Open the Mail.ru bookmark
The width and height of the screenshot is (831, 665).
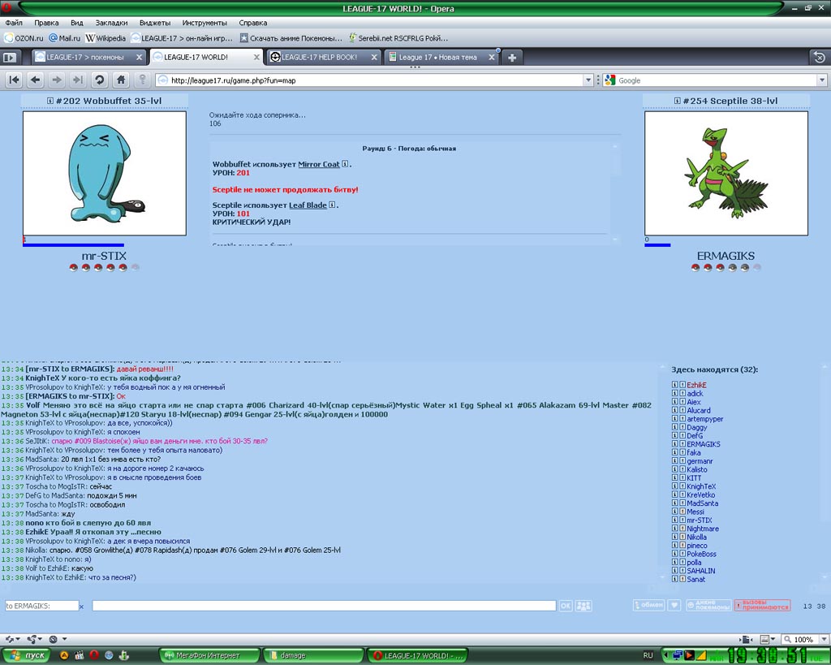[x=65, y=38]
